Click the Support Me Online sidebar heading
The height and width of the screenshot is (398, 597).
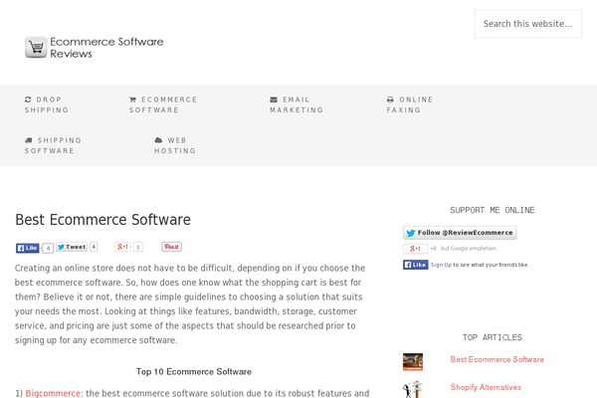coord(492,210)
